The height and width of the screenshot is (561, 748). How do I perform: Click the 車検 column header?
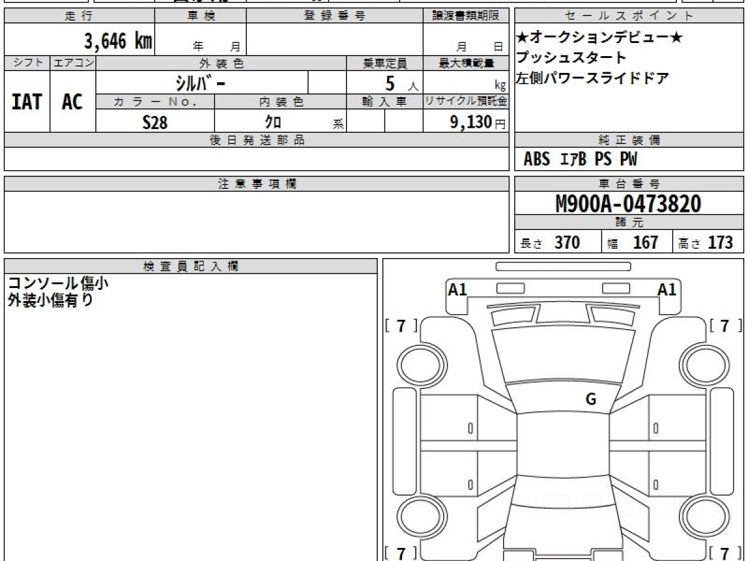coord(201,16)
